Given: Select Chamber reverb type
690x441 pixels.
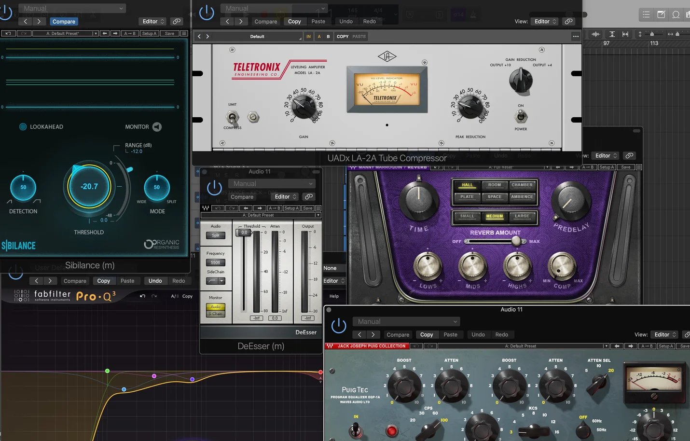Looking at the screenshot, I should pyautogui.click(x=522, y=185).
